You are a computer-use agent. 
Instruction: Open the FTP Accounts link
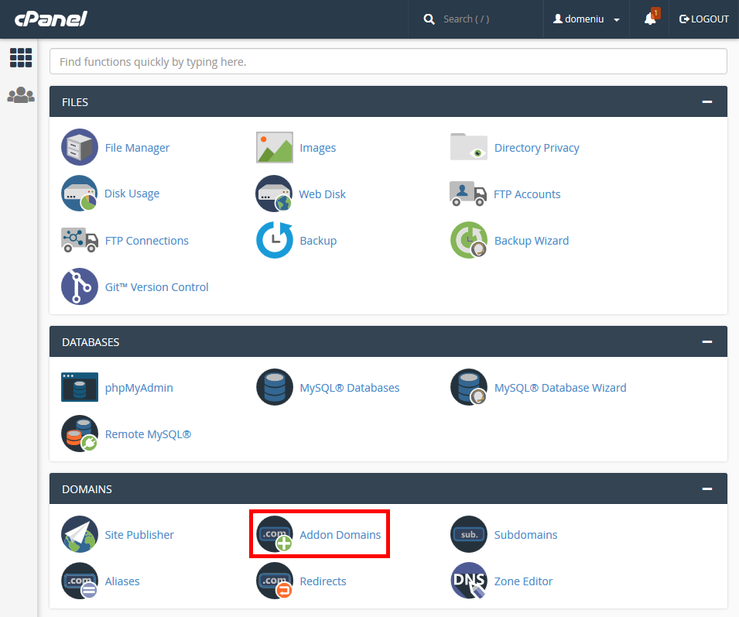(527, 194)
